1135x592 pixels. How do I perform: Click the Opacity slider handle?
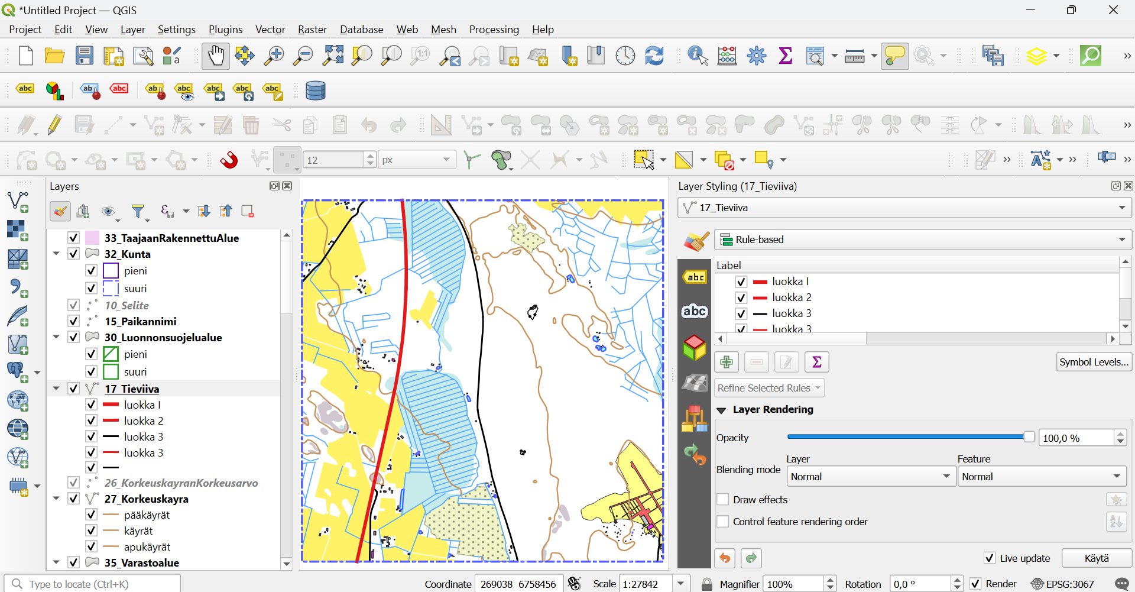point(1029,437)
